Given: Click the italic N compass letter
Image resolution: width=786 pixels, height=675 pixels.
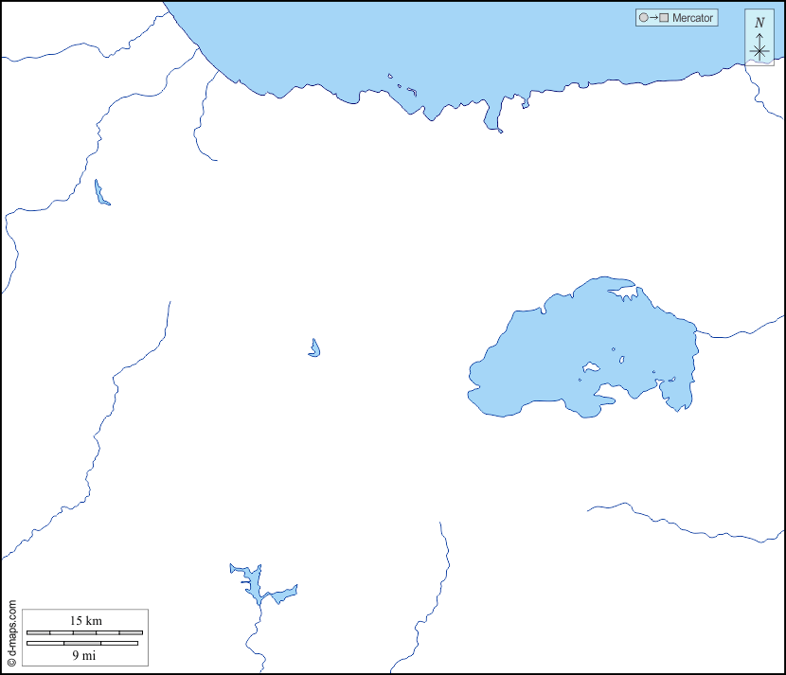Looking at the screenshot, I should click(759, 23).
